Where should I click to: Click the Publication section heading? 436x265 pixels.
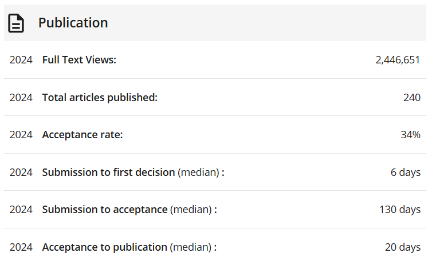pos(73,23)
